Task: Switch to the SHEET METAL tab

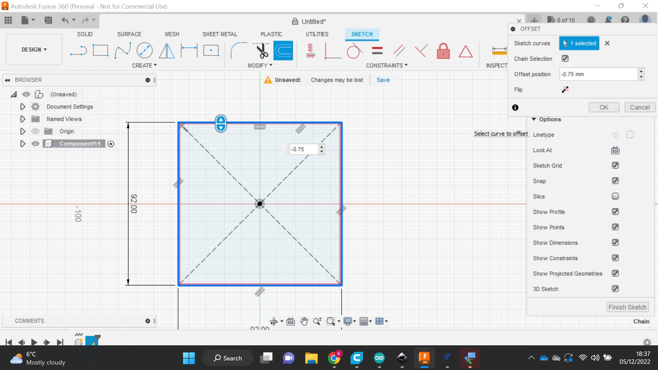Action: 220,34
